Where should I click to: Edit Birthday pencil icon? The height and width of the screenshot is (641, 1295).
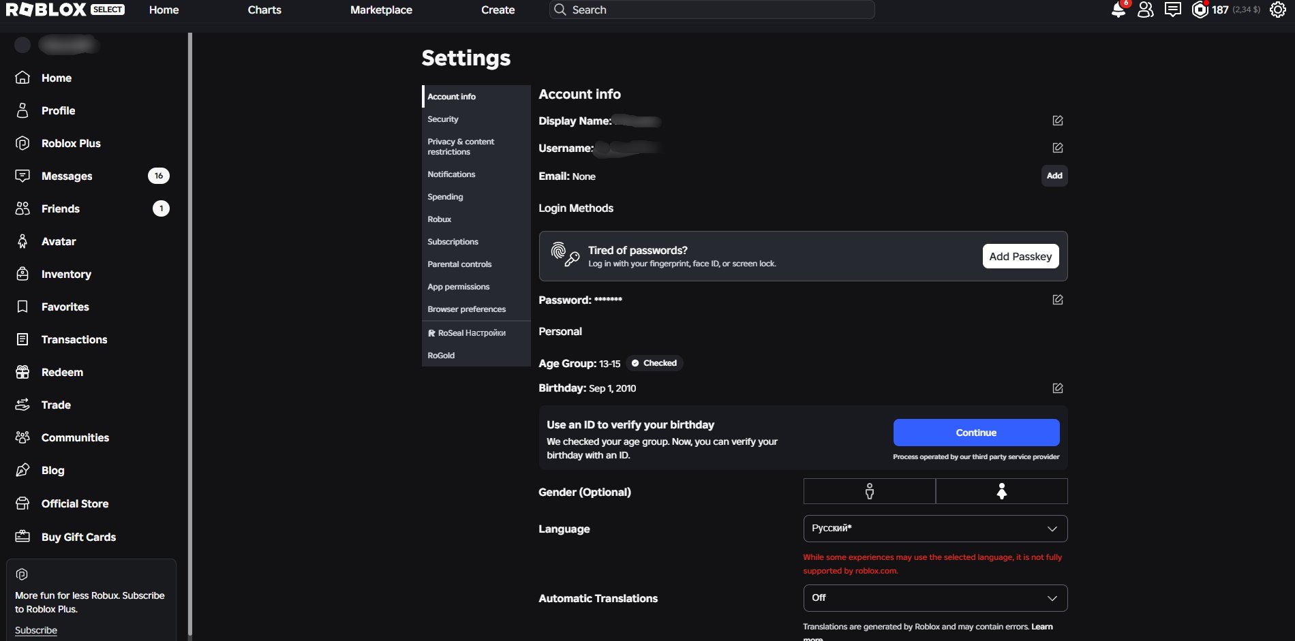tap(1058, 388)
